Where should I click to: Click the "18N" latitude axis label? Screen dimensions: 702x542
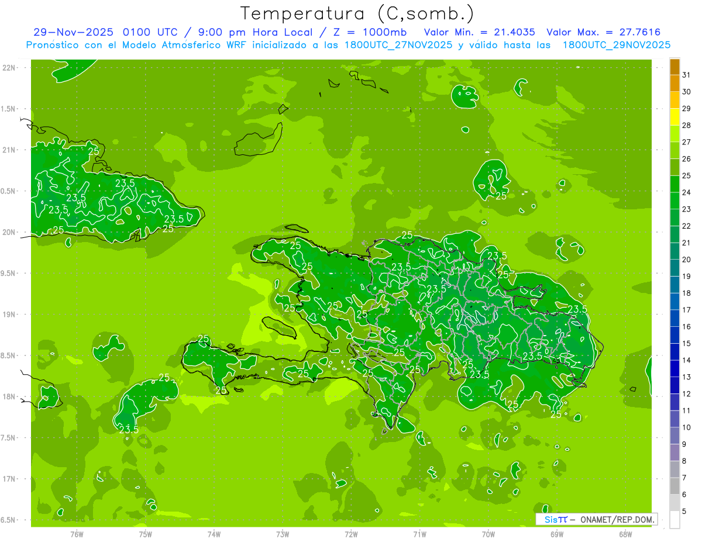[10, 396]
